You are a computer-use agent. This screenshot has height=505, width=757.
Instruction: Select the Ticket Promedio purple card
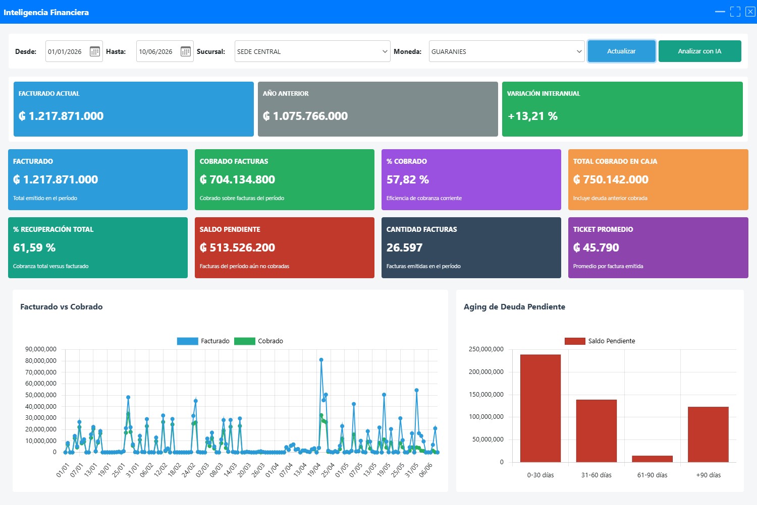pyautogui.click(x=658, y=247)
